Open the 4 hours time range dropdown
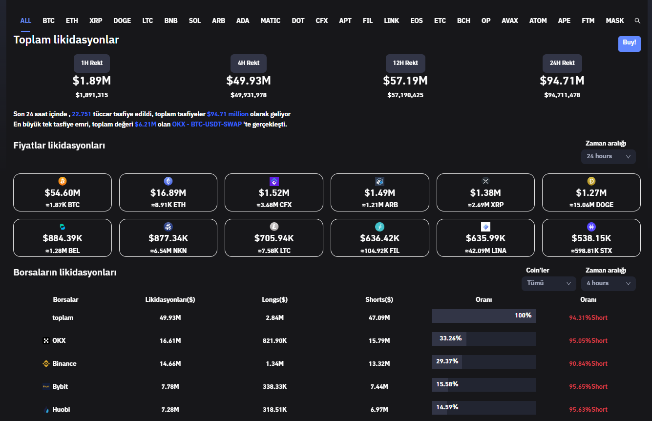 [x=608, y=283]
